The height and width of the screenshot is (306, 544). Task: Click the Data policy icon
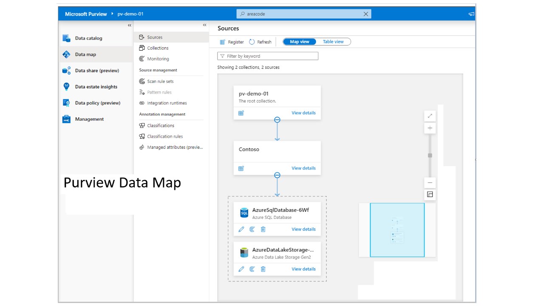(66, 103)
